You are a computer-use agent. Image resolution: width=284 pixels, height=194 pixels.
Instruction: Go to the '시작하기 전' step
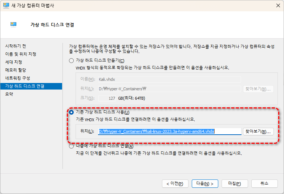16,46
